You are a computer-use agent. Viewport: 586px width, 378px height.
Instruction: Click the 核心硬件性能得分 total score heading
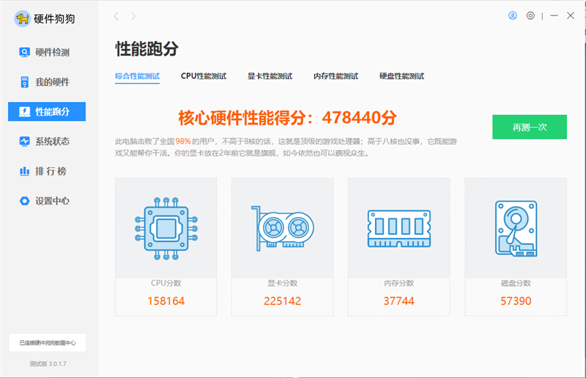point(287,118)
